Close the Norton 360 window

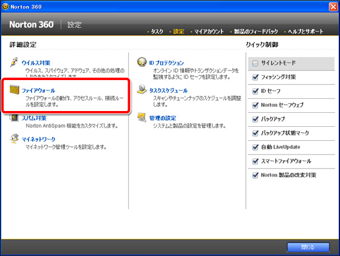tap(333, 7)
